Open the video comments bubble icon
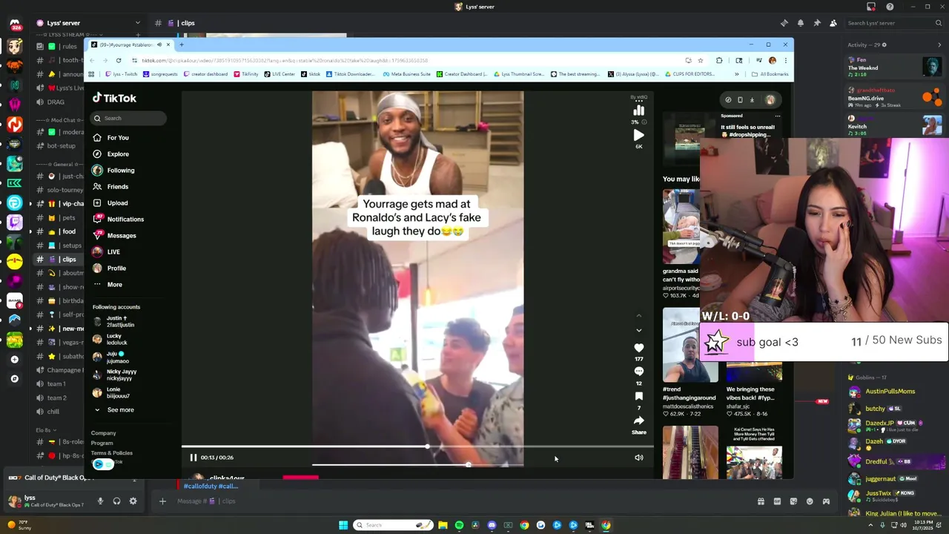Screen dimensions: 949x534 pos(639,372)
